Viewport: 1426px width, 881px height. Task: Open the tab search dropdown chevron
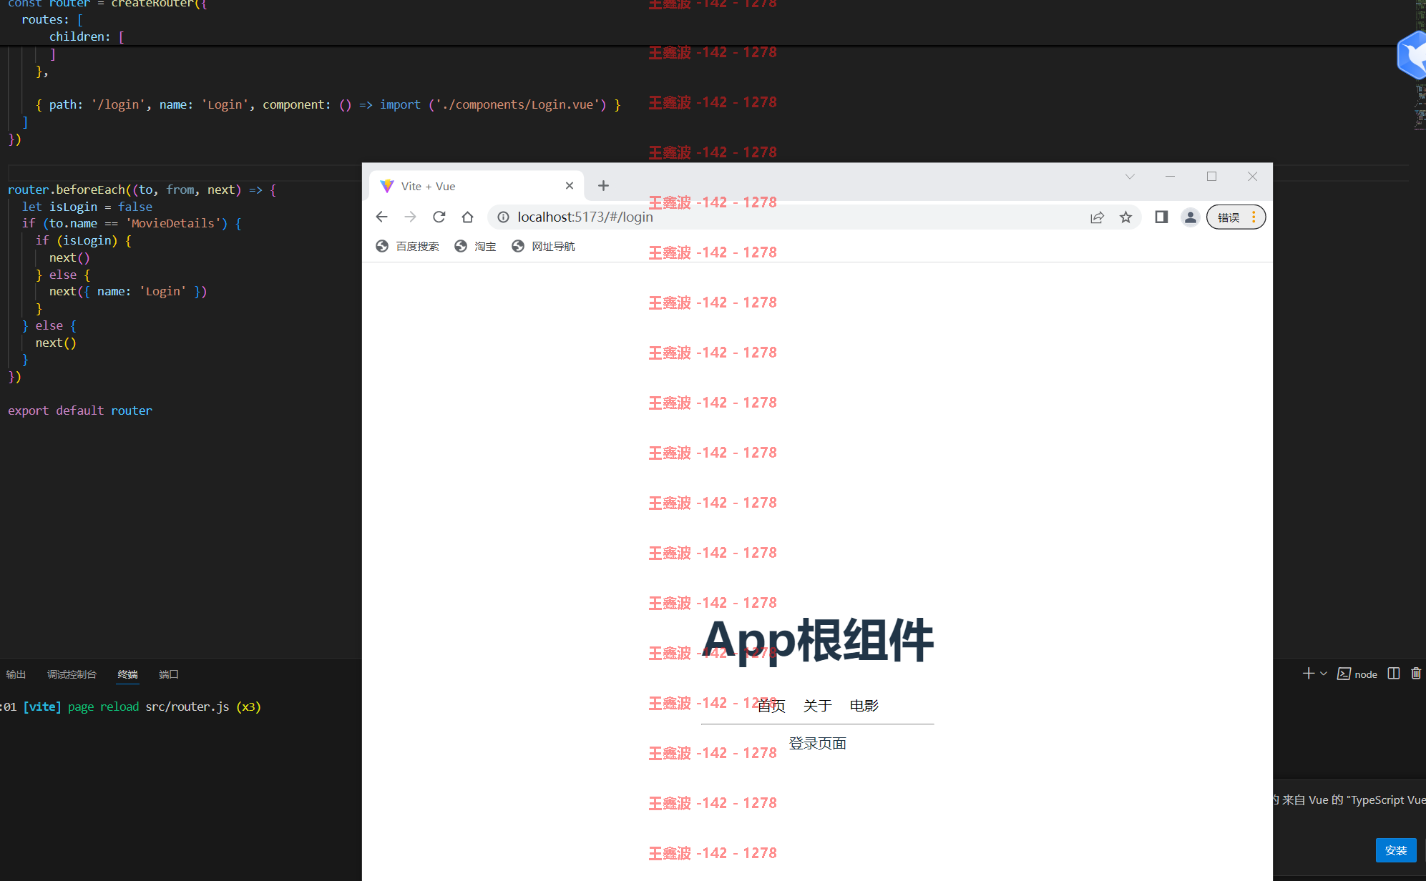tap(1130, 177)
